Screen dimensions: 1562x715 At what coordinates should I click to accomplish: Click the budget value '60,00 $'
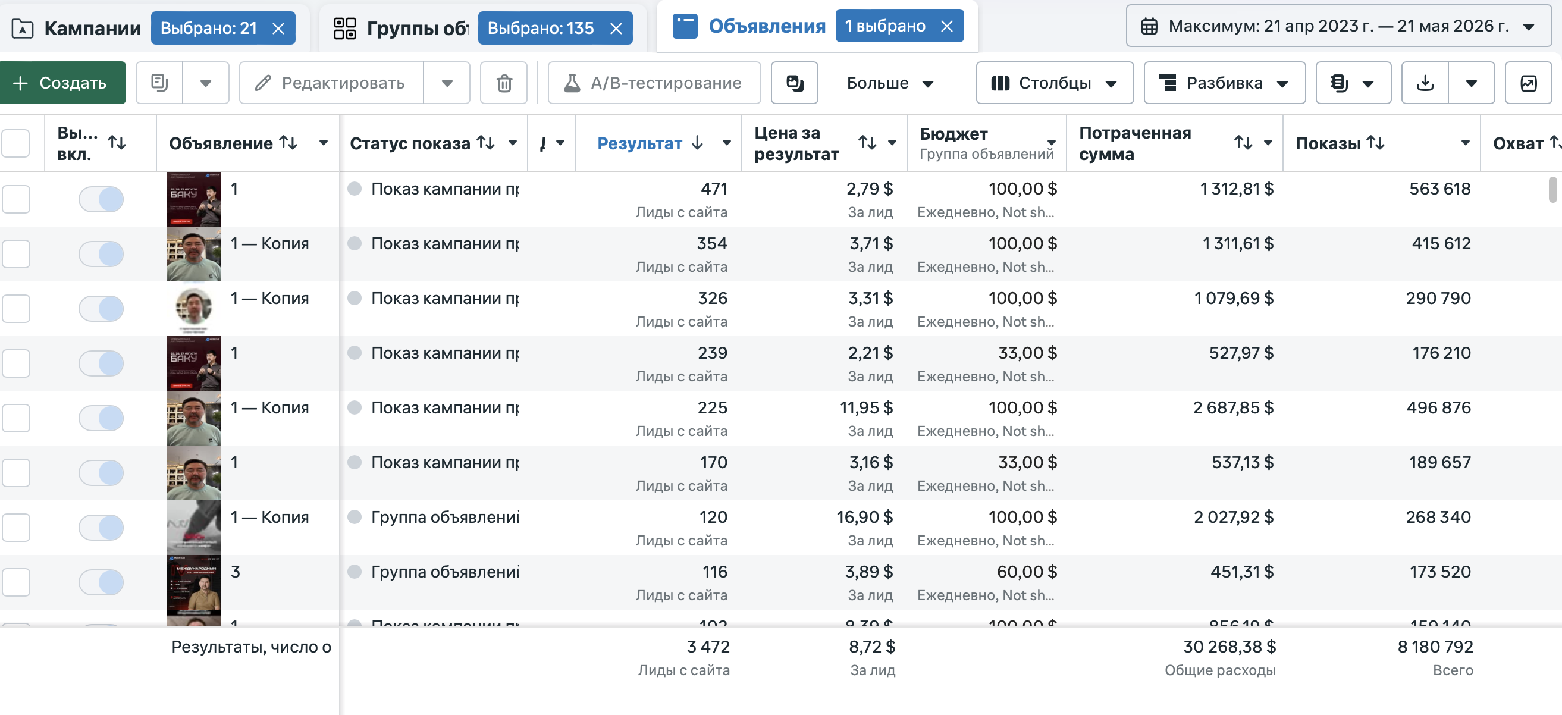point(1027,571)
